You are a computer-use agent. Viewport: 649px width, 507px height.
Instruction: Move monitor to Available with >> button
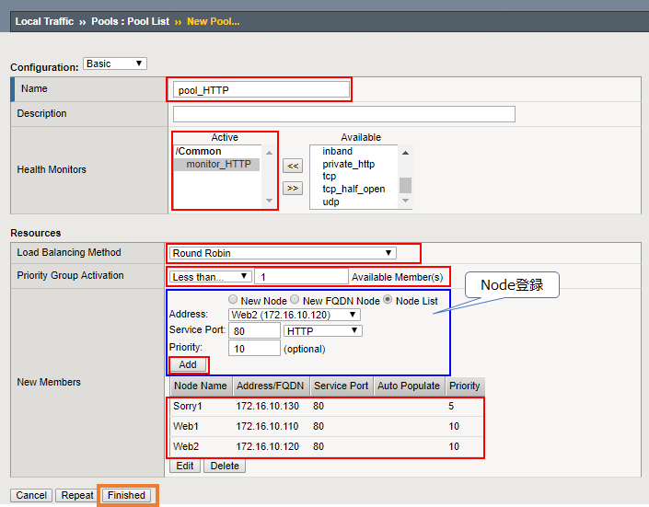(x=293, y=188)
